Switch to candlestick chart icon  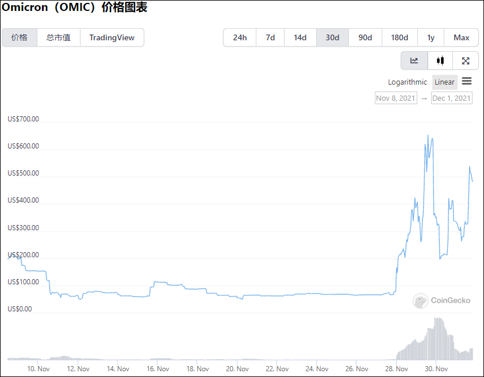(440, 60)
